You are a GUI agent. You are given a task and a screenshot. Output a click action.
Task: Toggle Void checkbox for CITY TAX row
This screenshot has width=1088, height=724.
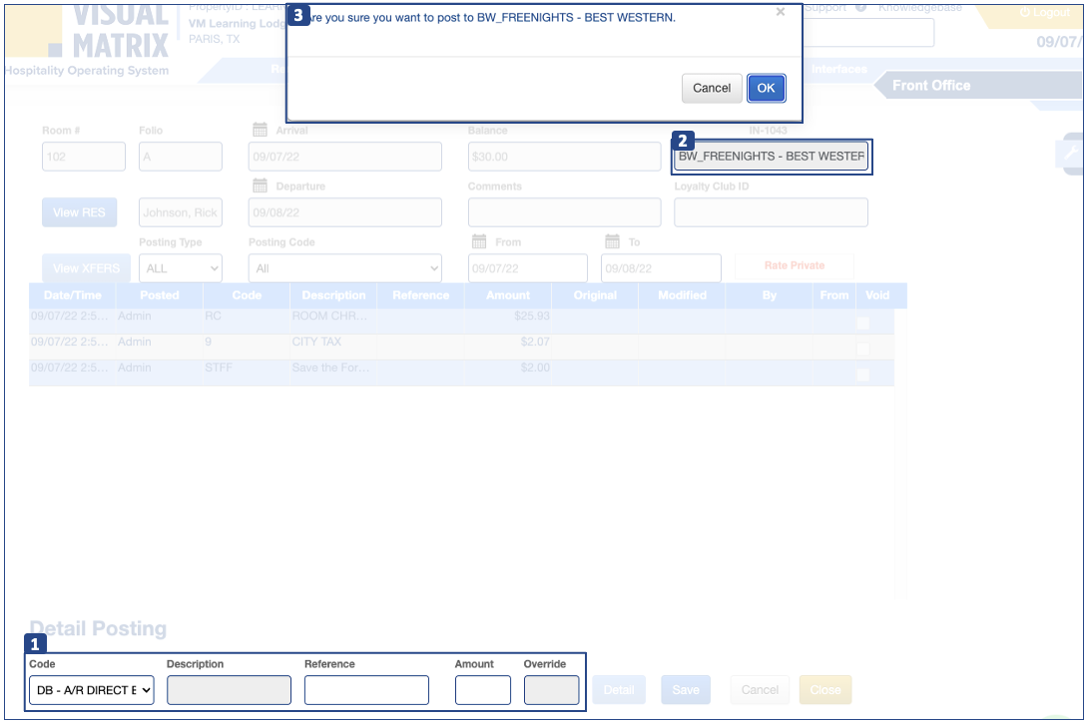coord(862,349)
